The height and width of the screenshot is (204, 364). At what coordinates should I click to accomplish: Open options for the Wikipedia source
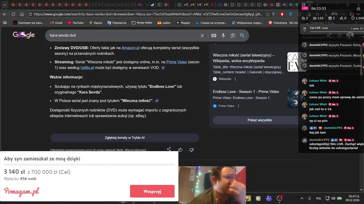235,79
